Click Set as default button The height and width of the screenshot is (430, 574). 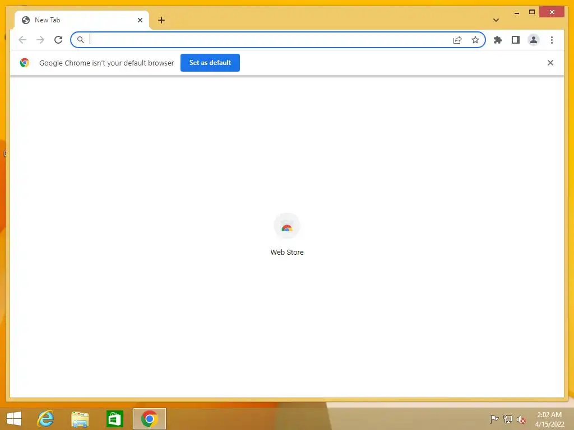click(210, 63)
